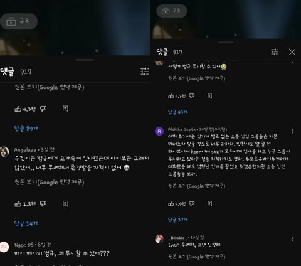Expand 답글 43개 replies

(178, 112)
